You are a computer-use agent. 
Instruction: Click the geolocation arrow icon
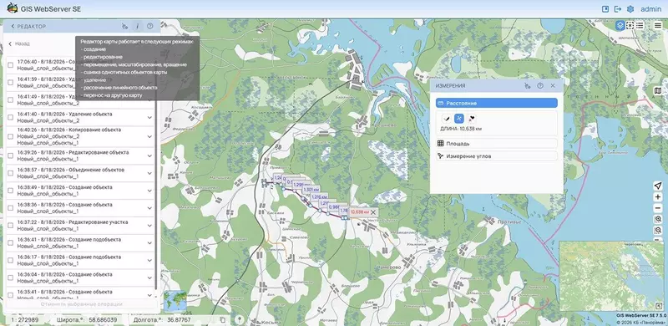pos(658,186)
